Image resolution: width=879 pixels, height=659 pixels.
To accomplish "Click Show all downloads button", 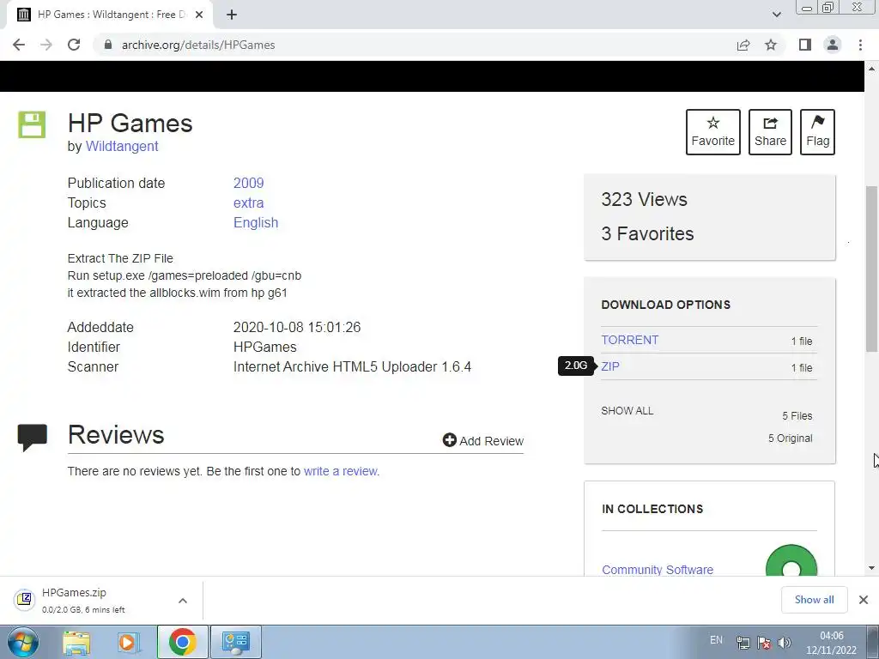I will point(814,600).
